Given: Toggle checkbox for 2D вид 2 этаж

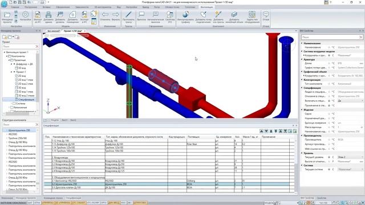Looking at the screenshot, I should coord(17,84).
